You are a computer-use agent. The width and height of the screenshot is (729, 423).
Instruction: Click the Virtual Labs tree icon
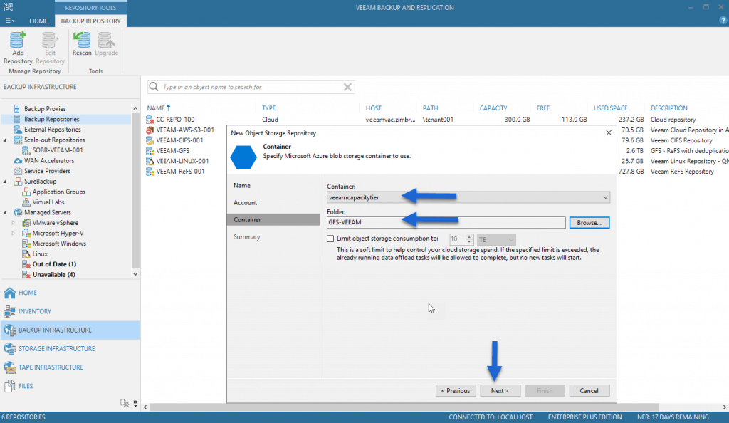pyautogui.click(x=26, y=202)
